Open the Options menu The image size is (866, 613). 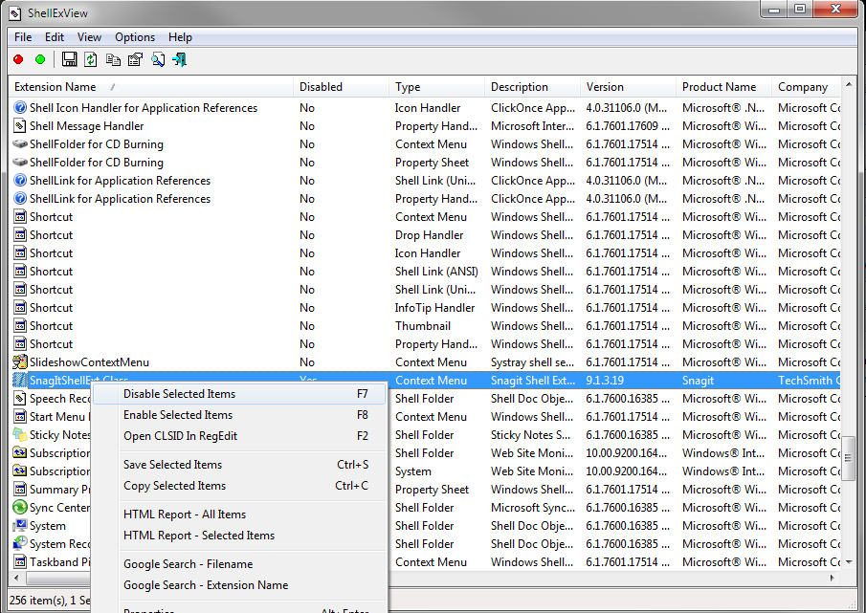135,37
